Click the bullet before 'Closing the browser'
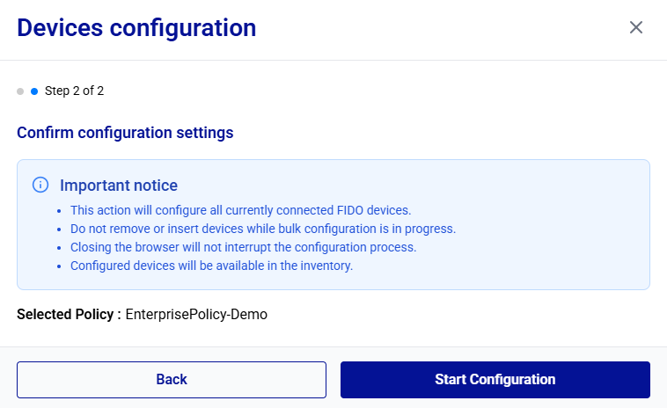The width and height of the screenshot is (667, 408). click(x=58, y=248)
